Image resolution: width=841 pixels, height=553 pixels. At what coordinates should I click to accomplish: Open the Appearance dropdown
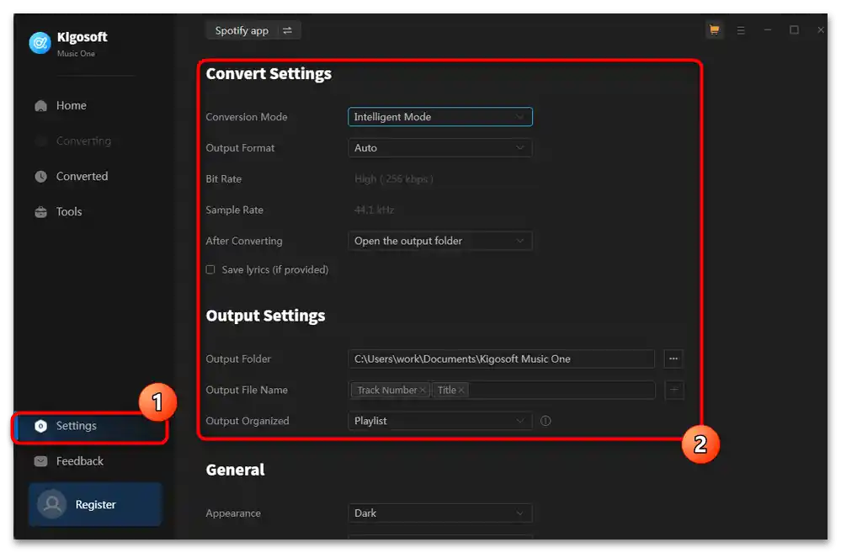pyautogui.click(x=439, y=513)
